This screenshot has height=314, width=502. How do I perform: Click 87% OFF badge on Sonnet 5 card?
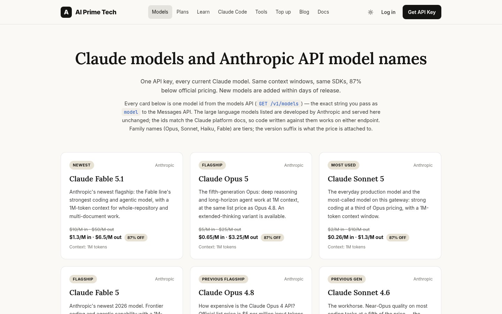coord(398,238)
